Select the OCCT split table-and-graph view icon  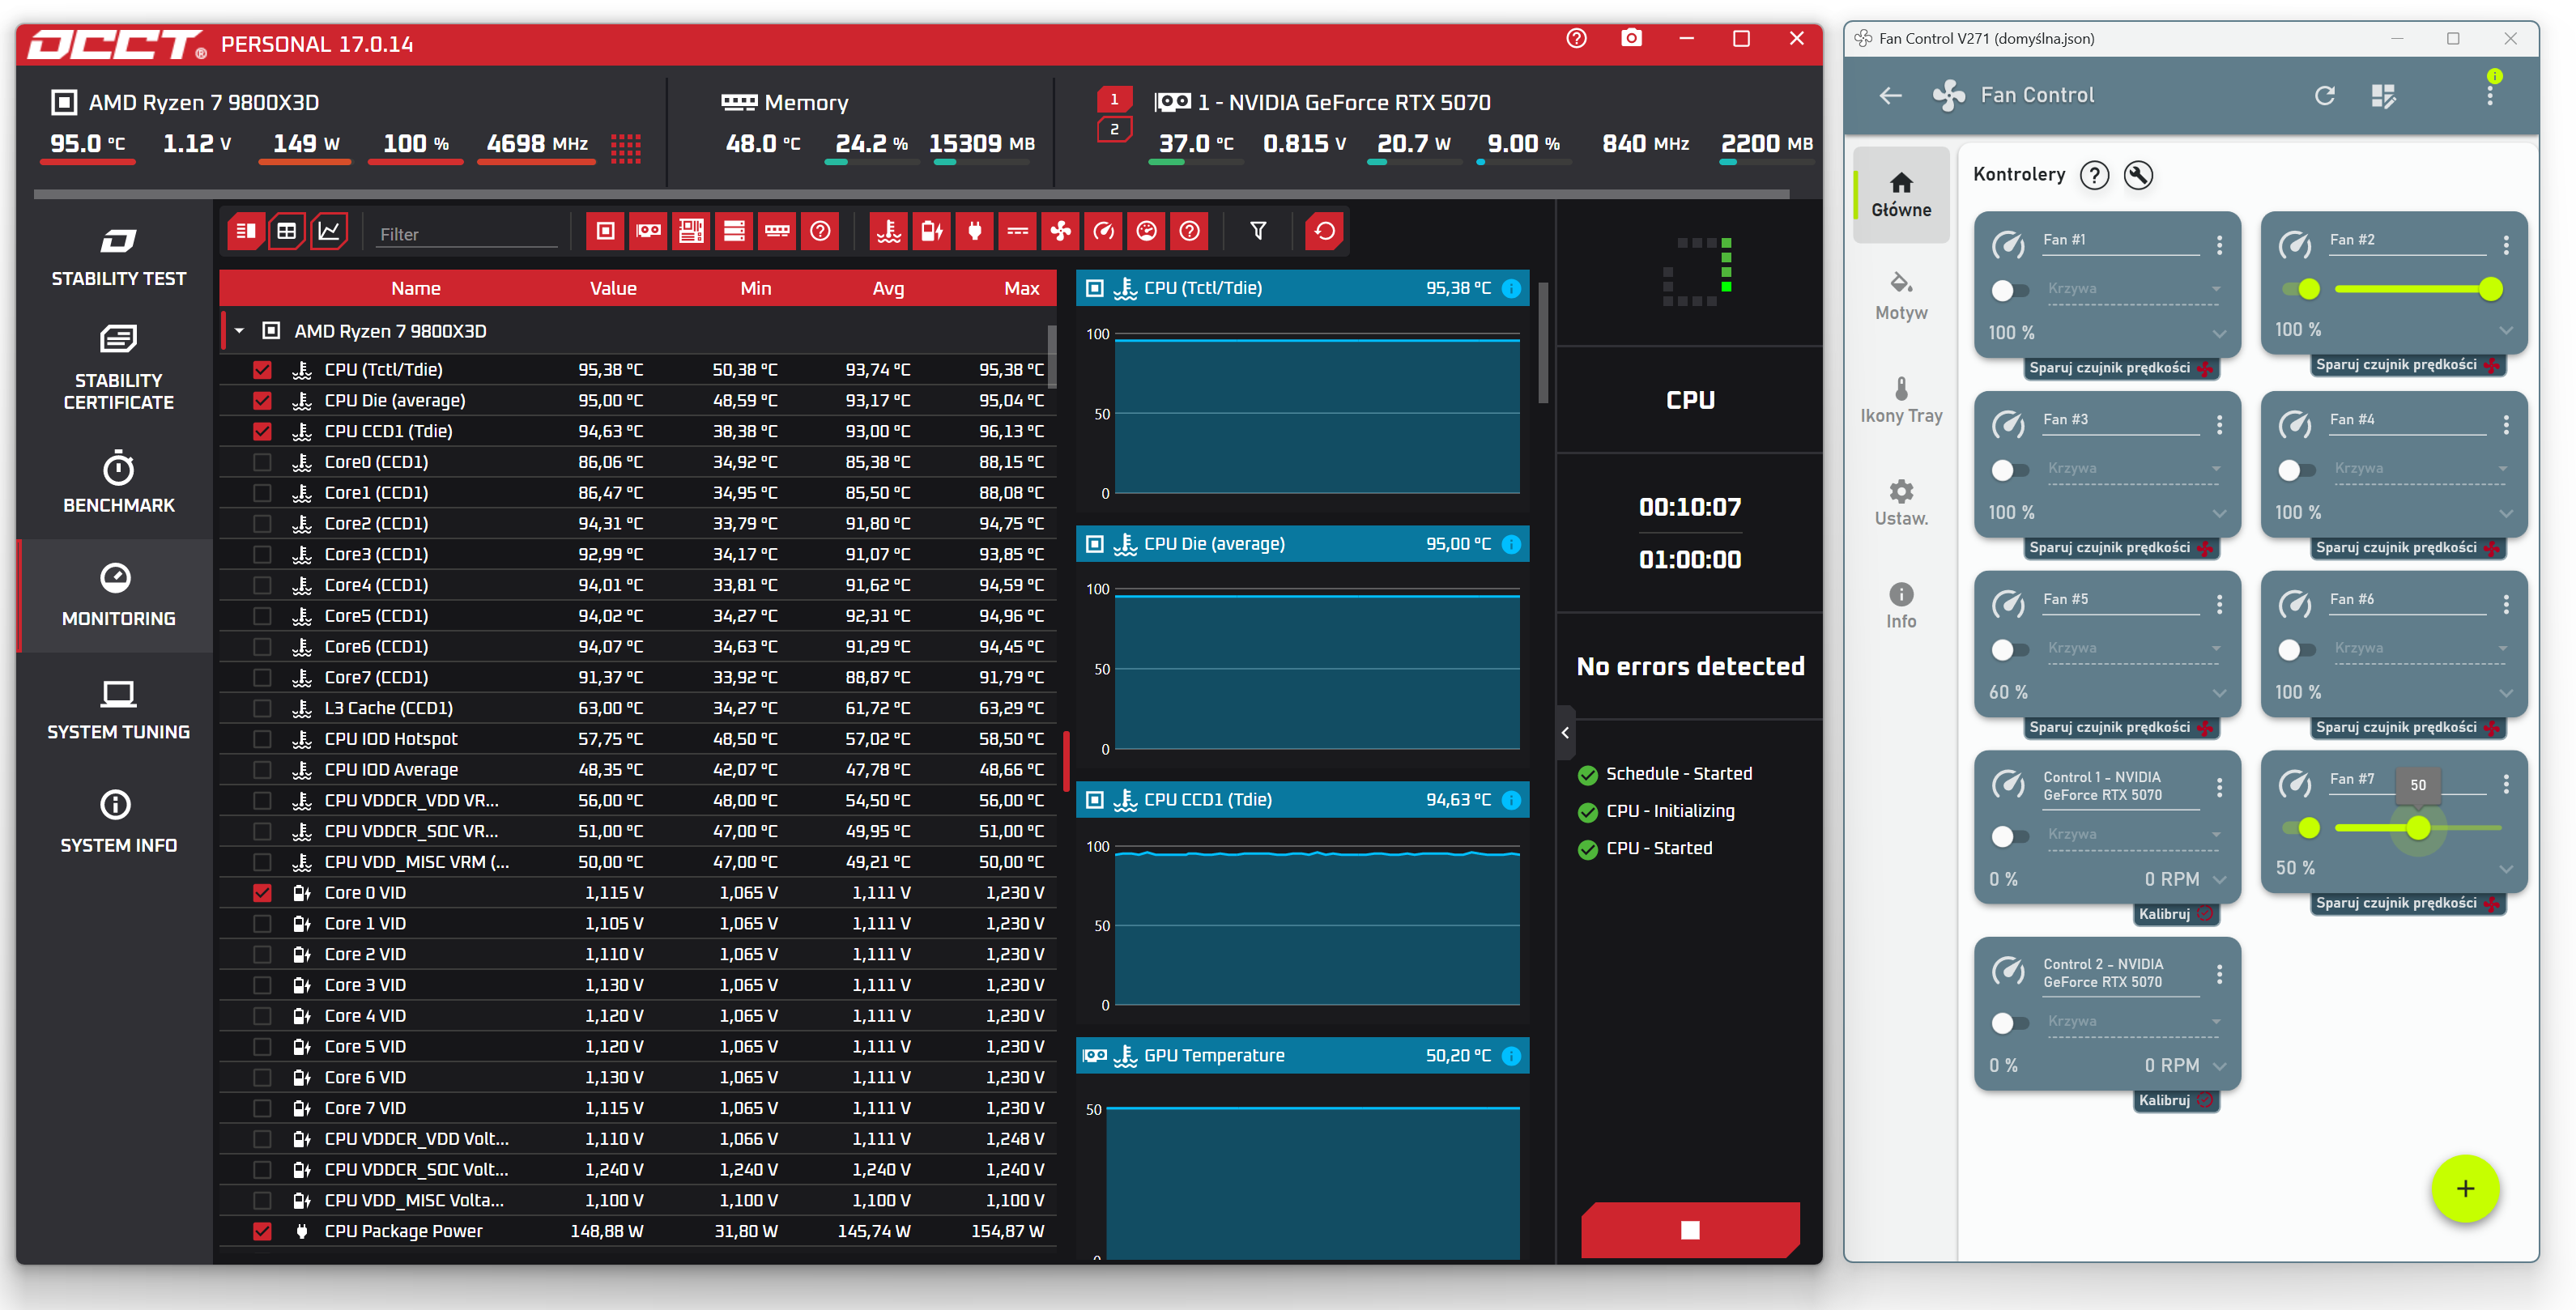pos(245,232)
